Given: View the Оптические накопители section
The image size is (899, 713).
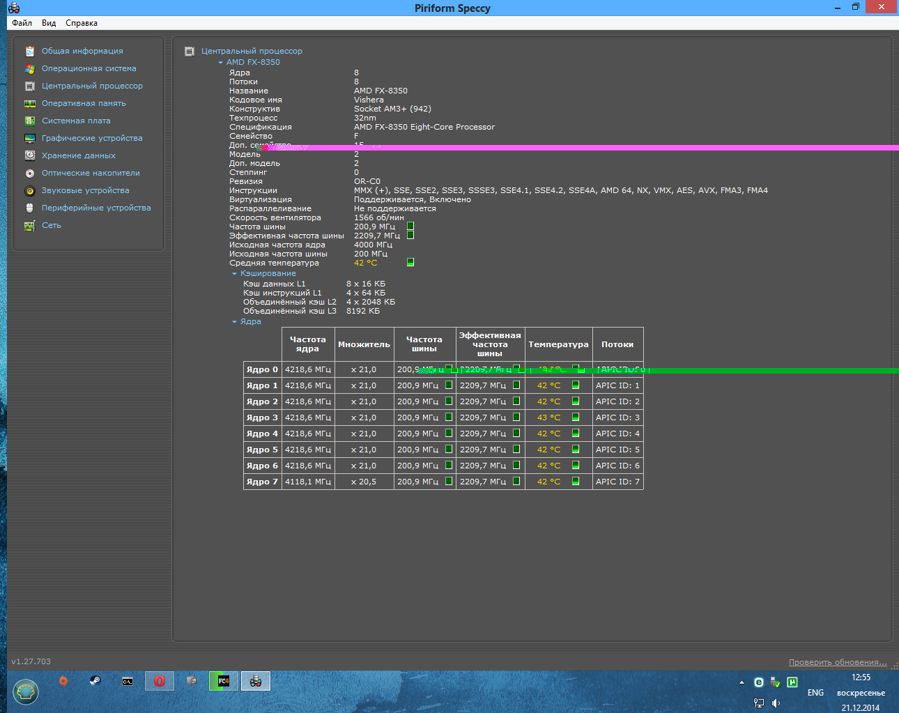Looking at the screenshot, I should click(91, 173).
